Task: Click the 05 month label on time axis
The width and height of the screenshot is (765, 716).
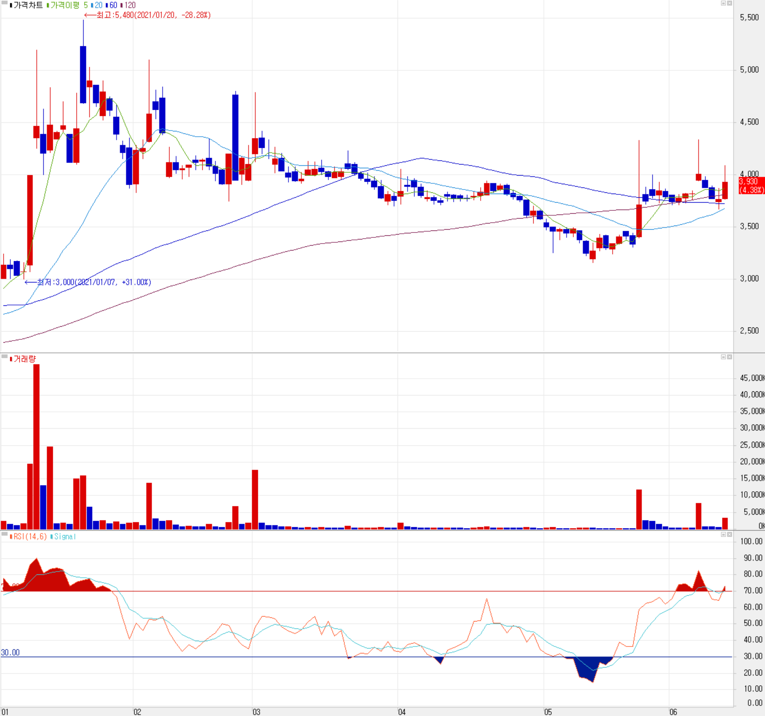Action: [548, 712]
